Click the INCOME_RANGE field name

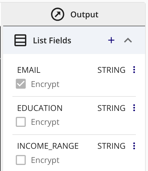(48, 146)
